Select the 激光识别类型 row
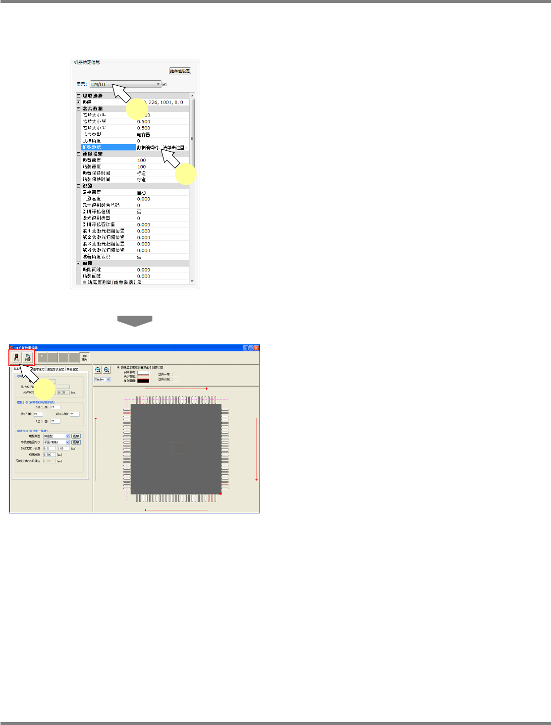Screen dimensions: 551x725 click(x=135, y=218)
